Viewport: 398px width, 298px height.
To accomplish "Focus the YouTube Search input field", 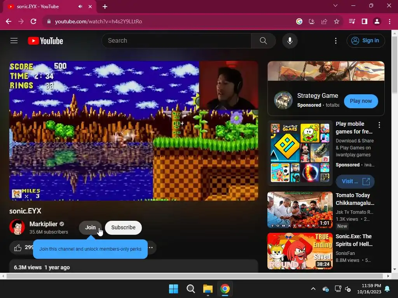I will pos(177,40).
